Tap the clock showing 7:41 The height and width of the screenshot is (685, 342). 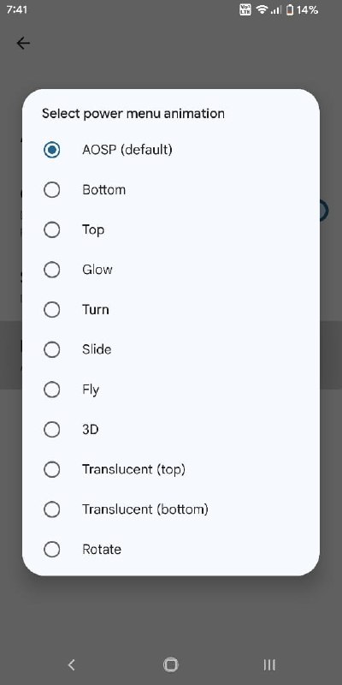(17, 9)
